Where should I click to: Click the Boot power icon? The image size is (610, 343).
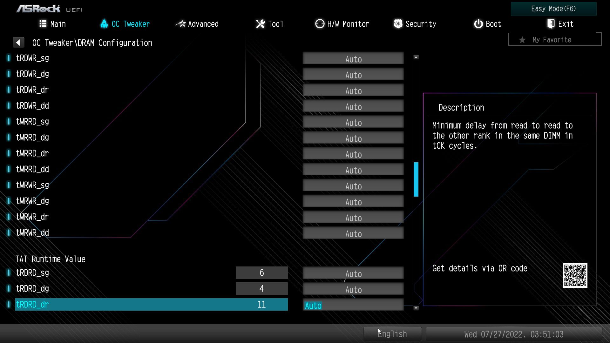[478, 24]
